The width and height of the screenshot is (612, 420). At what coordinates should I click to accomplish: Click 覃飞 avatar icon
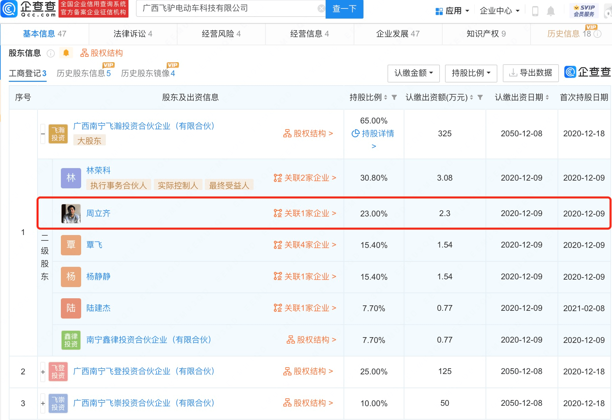point(71,245)
